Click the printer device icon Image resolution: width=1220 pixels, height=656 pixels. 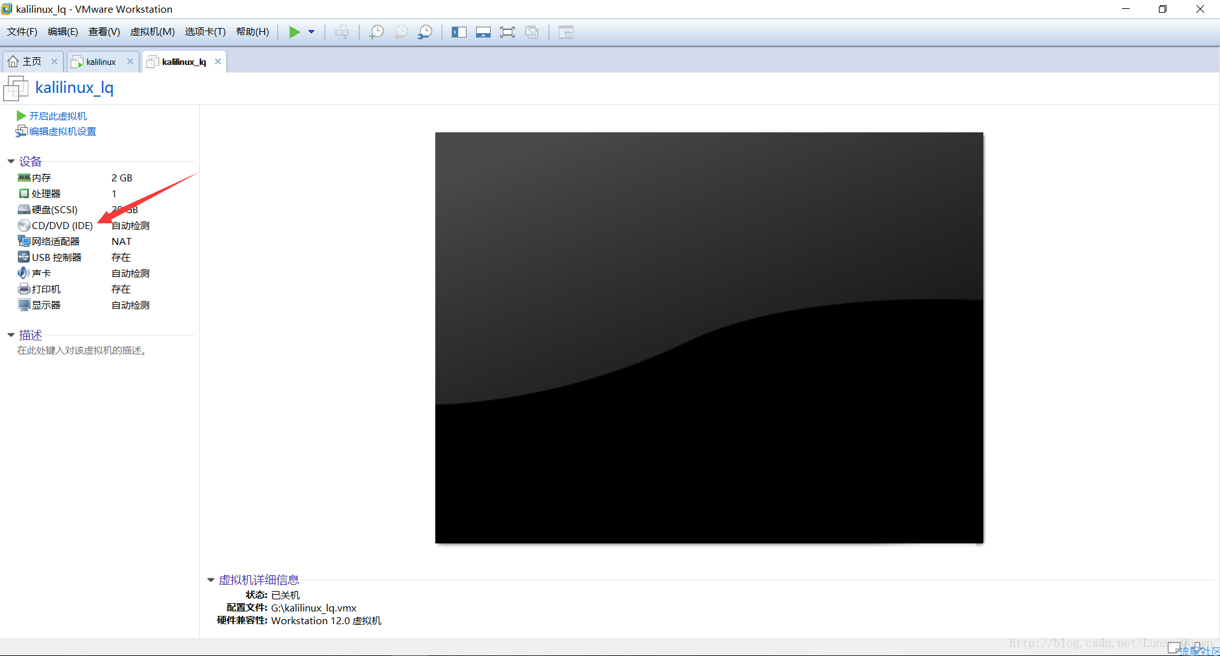click(24, 289)
